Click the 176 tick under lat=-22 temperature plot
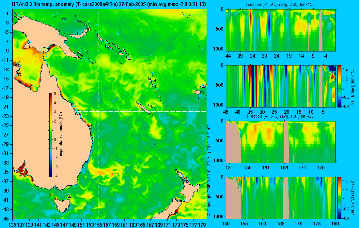The image size is (359, 228). point(321,168)
